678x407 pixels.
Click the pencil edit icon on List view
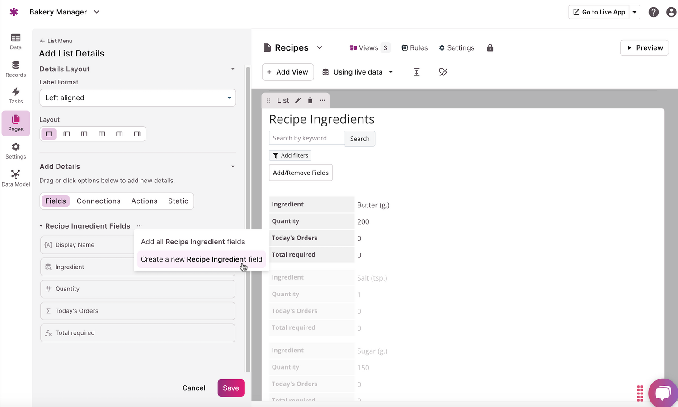[x=298, y=100]
